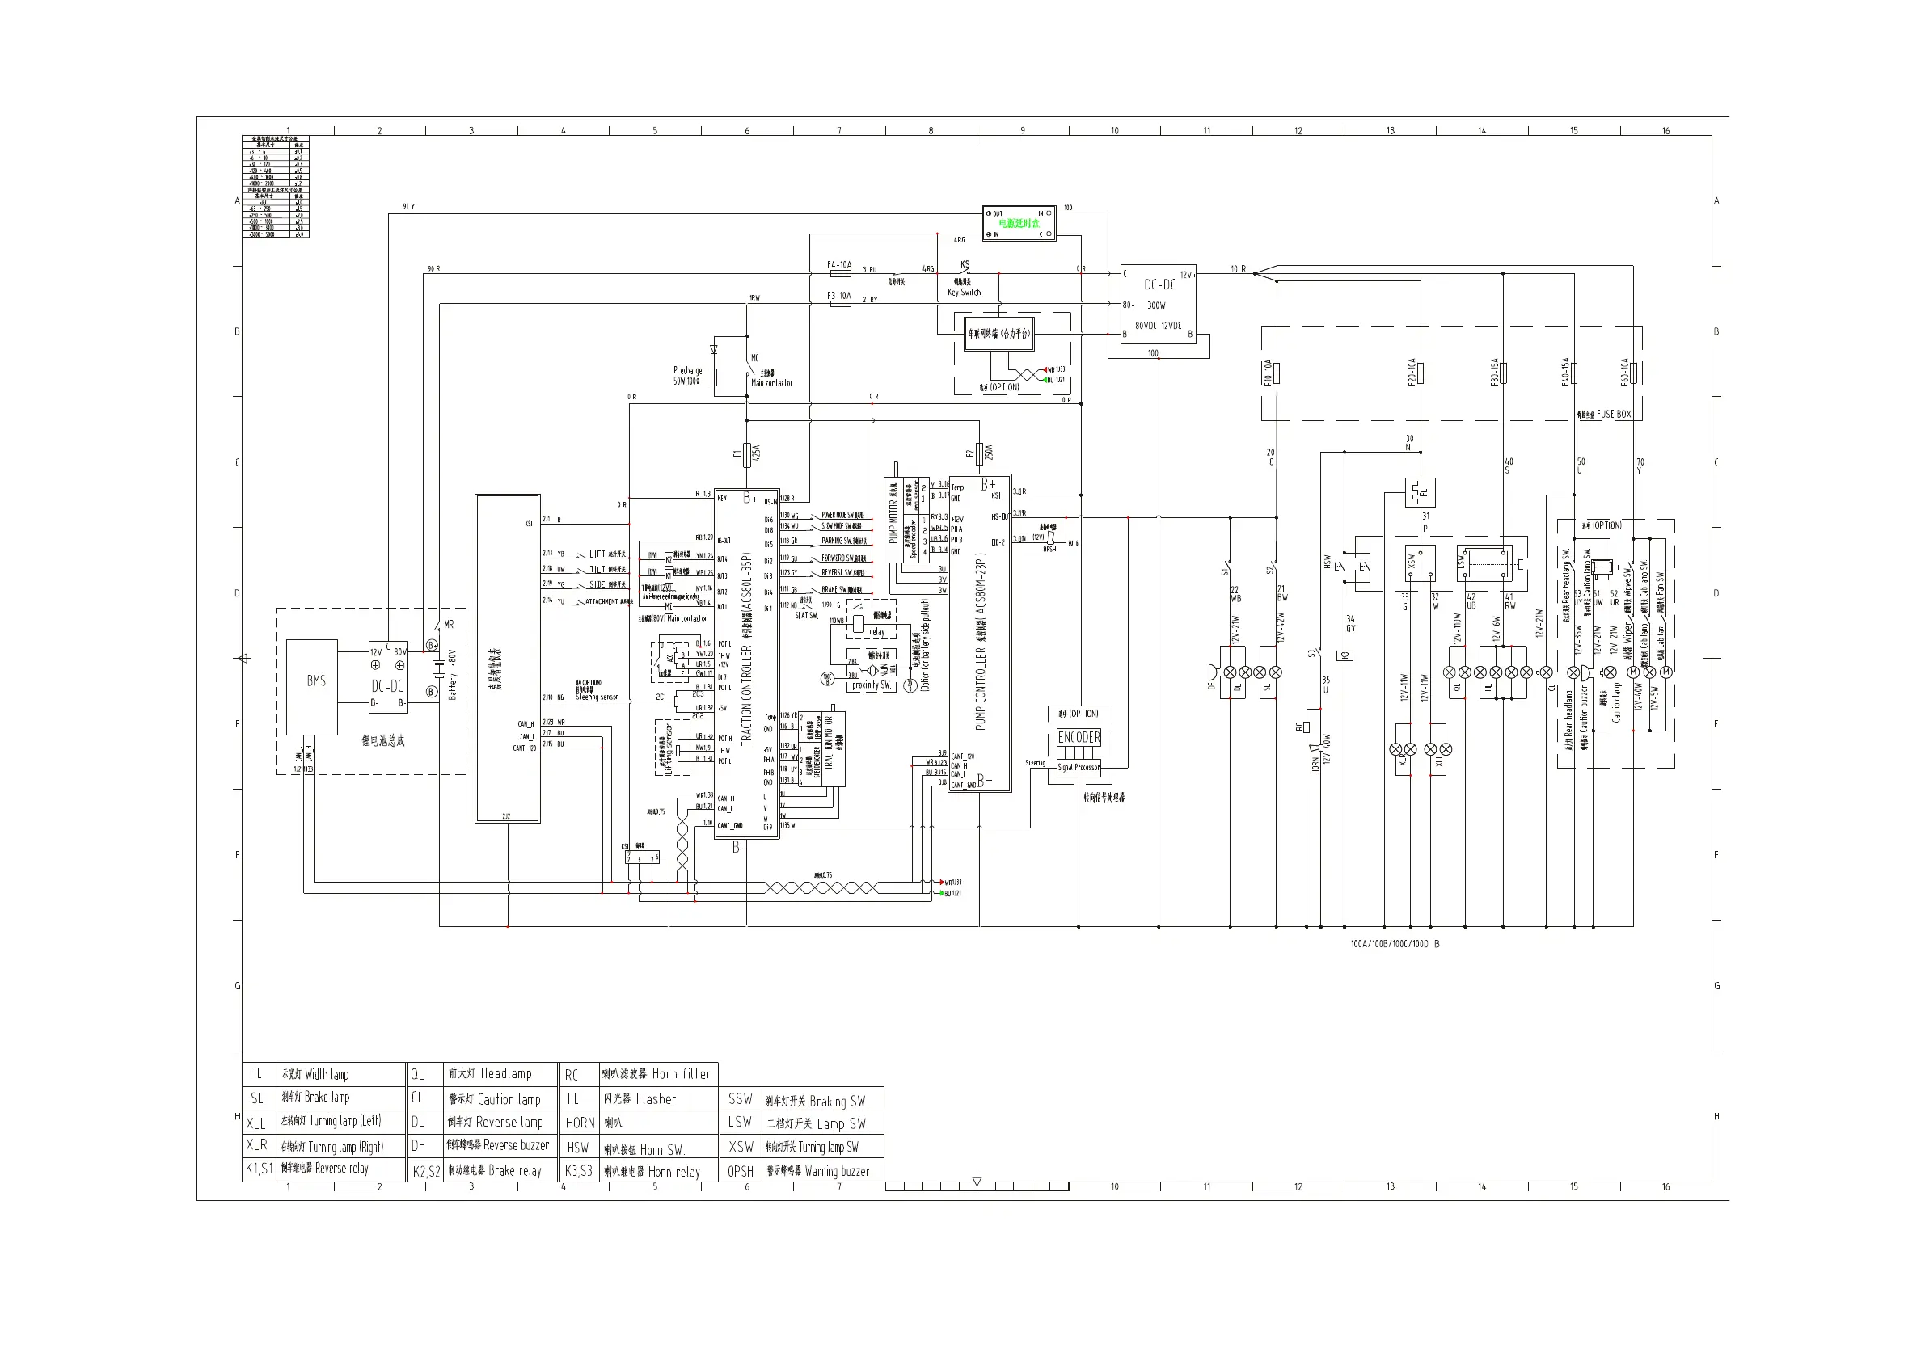Click the XSW turning lamp switch box
The width and height of the screenshot is (1925, 1361).
(1420, 563)
